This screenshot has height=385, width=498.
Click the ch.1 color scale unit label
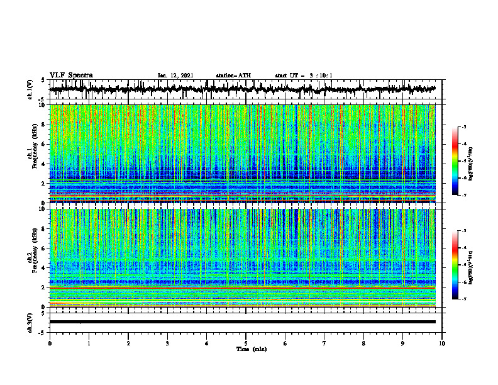tap(471, 164)
